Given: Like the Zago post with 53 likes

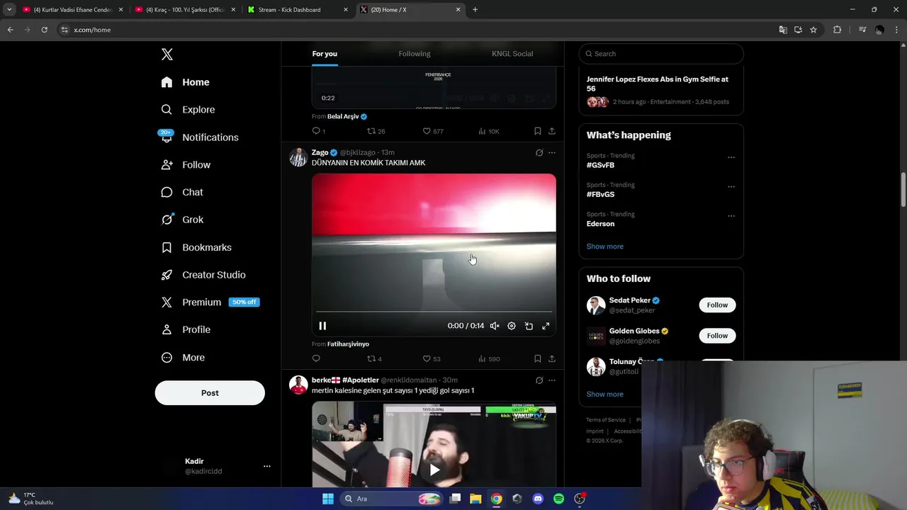Looking at the screenshot, I should tap(432, 358).
